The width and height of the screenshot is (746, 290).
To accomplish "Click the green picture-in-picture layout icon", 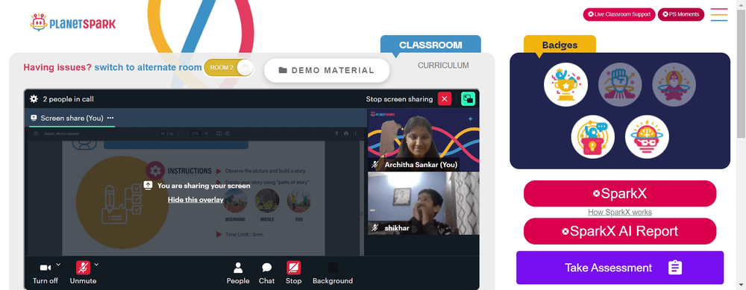I will (x=468, y=99).
